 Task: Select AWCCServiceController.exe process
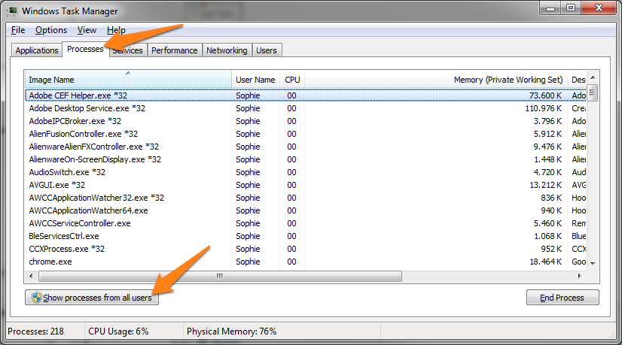coord(306,223)
